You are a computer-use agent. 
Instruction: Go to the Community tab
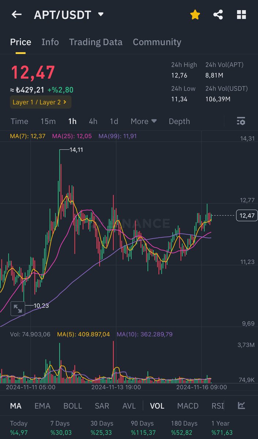click(x=157, y=42)
